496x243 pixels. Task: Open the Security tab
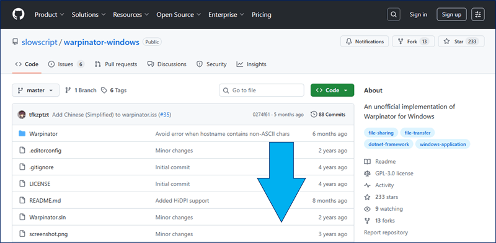tap(211, 64)
